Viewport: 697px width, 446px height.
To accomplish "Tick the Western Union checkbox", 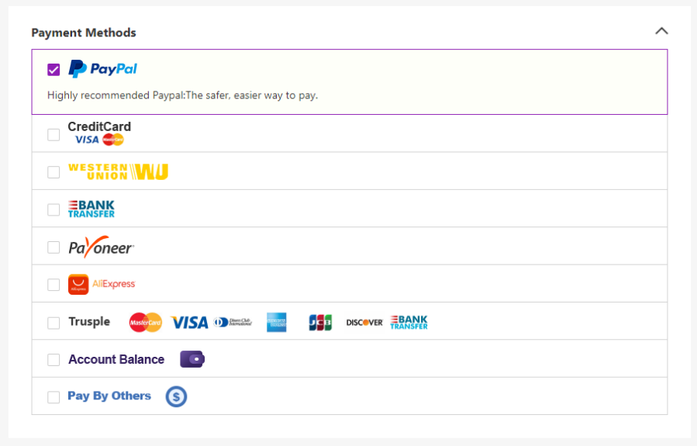I will pos(53,172).
